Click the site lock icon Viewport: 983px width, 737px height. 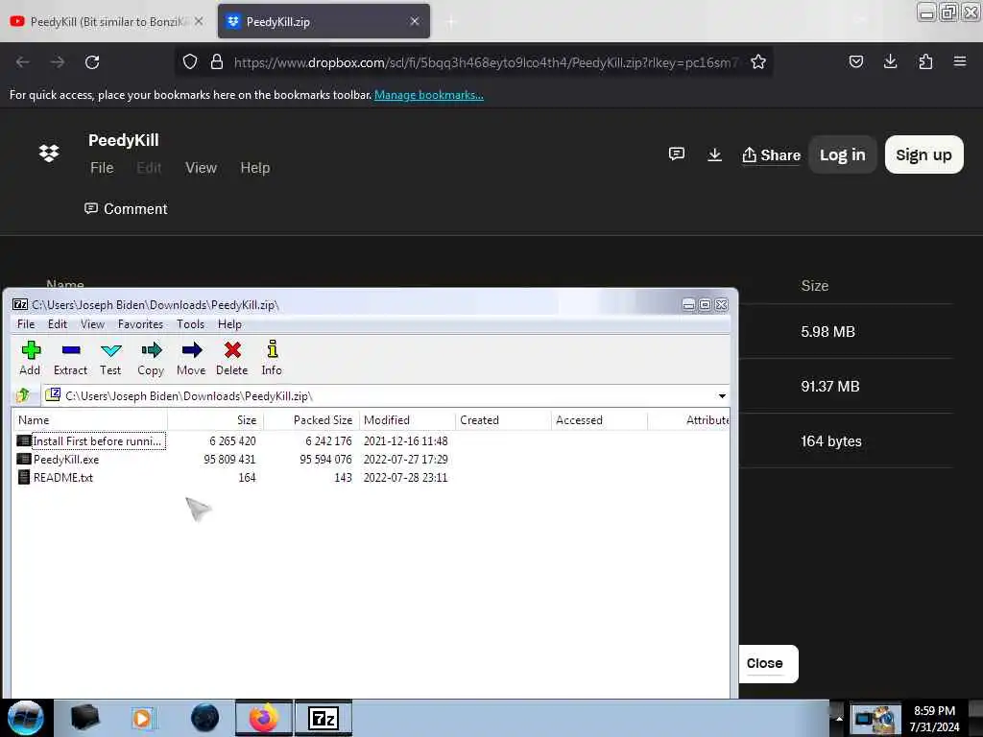[x=217, y=62]
